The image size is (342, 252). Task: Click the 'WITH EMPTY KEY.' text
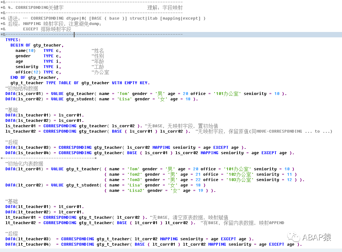pos(131,83)
